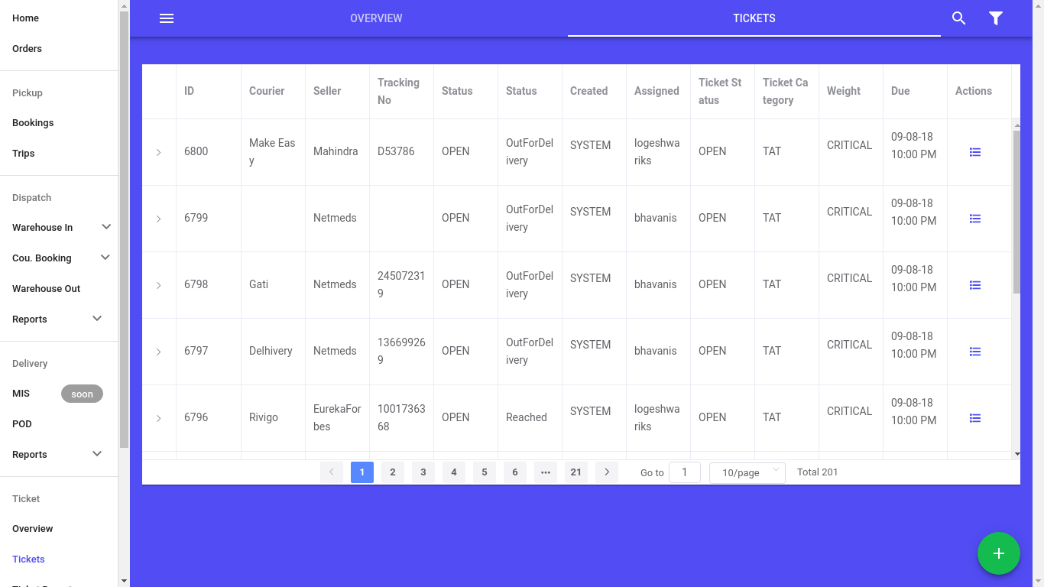Open actions list icon for ticket 6799
Screen dimensions: 1044x587
(x=975, y=219)
